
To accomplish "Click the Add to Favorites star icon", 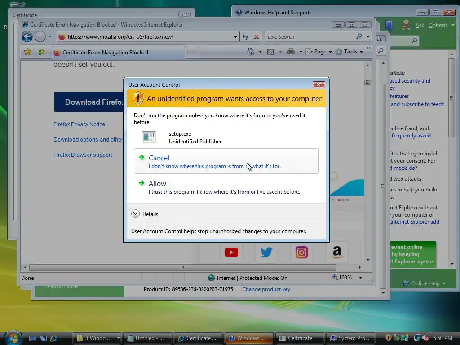I will click(x=41, y=52).
